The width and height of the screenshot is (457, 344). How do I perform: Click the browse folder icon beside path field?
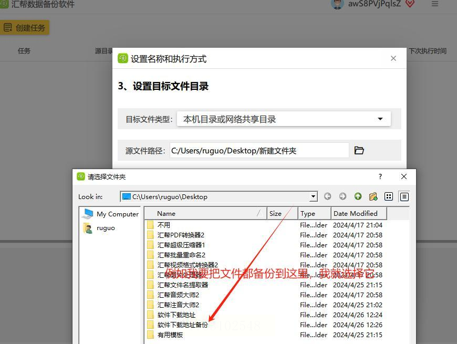pyautogui.click(x=359, y=150)
